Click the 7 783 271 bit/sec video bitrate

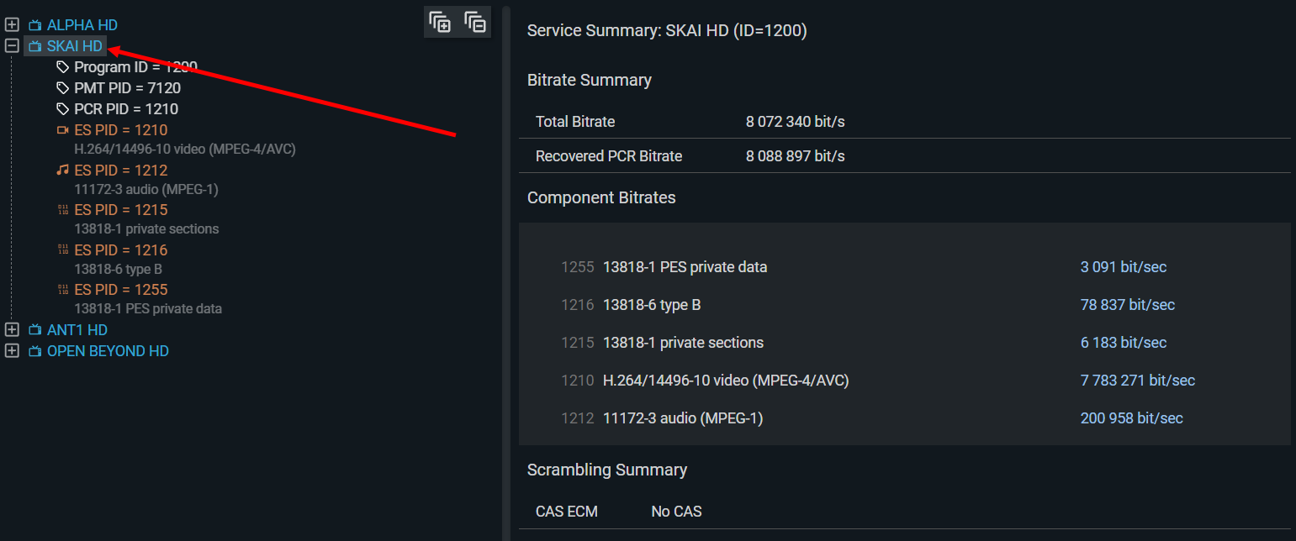[x=1137, y=381]
